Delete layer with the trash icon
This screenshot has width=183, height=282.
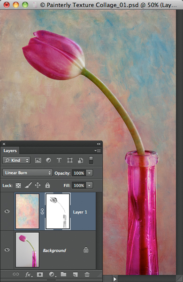87,274
